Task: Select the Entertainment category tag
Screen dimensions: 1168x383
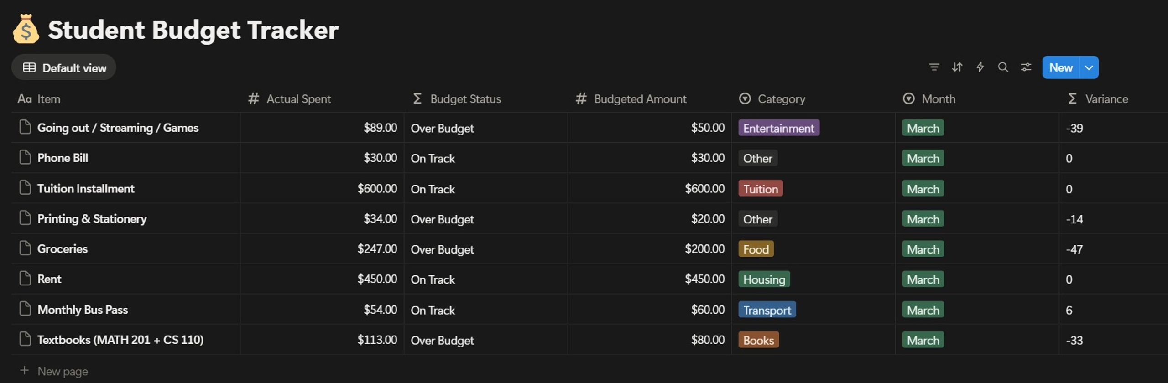Action: [x=779, y=128]
